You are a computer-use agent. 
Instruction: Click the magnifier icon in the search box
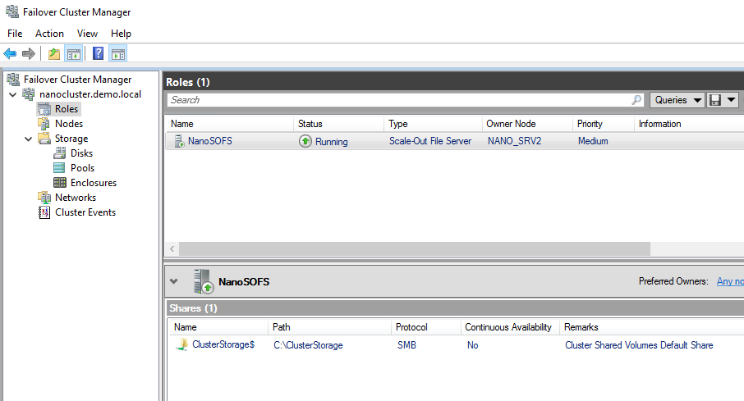point(636,100)
